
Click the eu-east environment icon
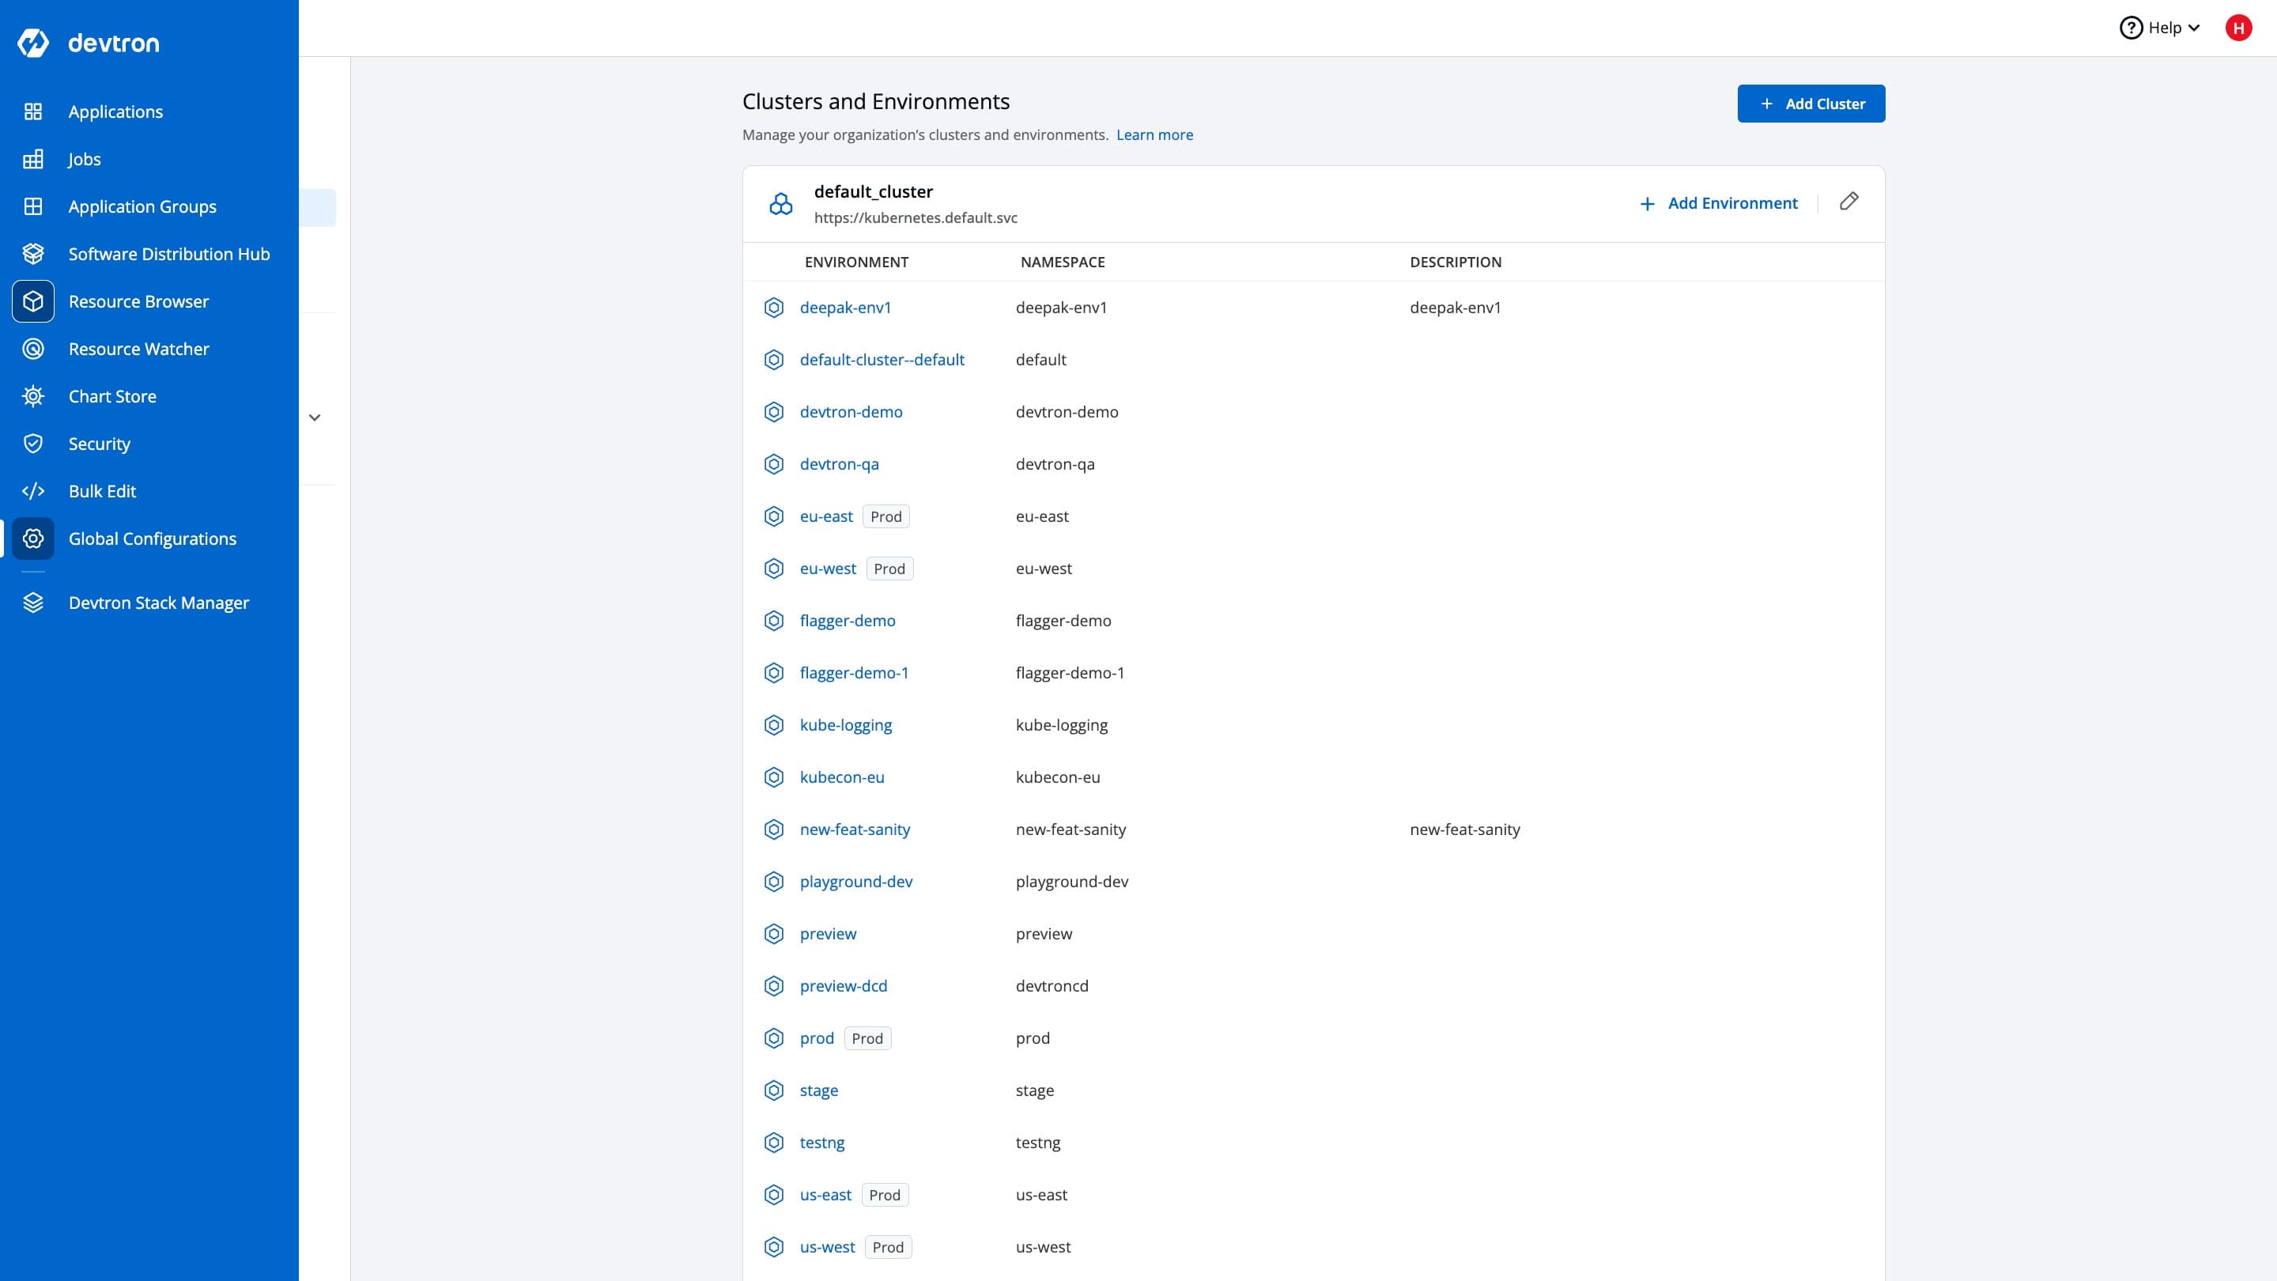point(773,516)
